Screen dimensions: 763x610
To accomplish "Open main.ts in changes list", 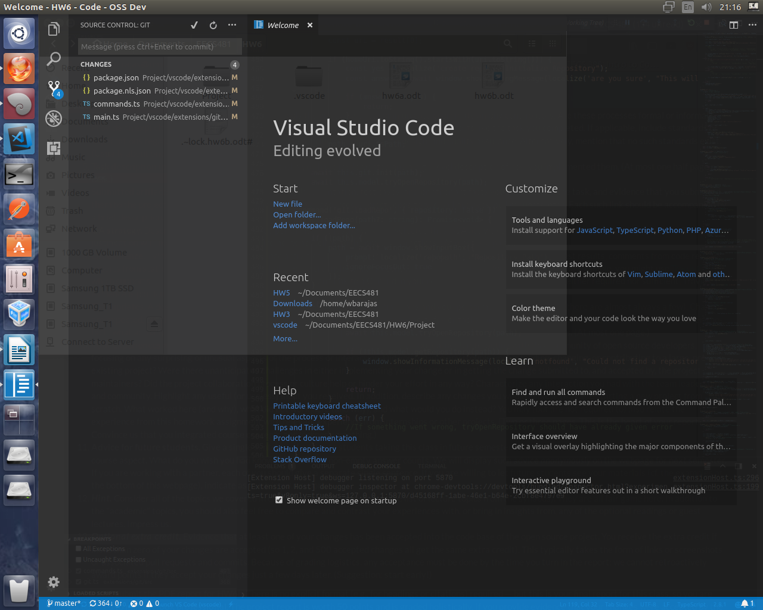I will 159,117.
